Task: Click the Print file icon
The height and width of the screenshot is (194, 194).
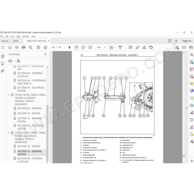Action: coord(24,47)
